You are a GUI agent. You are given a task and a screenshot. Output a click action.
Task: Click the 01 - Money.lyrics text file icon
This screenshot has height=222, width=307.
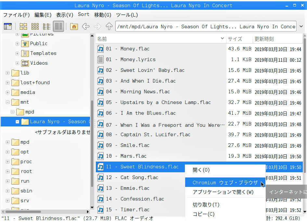tap(101, 59)
